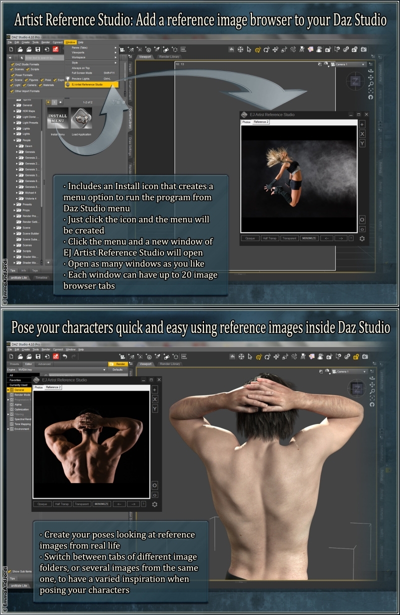The width and height of the screenshot is (400, 615).
Task: Toggle Scenes checkbox under DAZ Studio Formats
Action: click(12, 69)
